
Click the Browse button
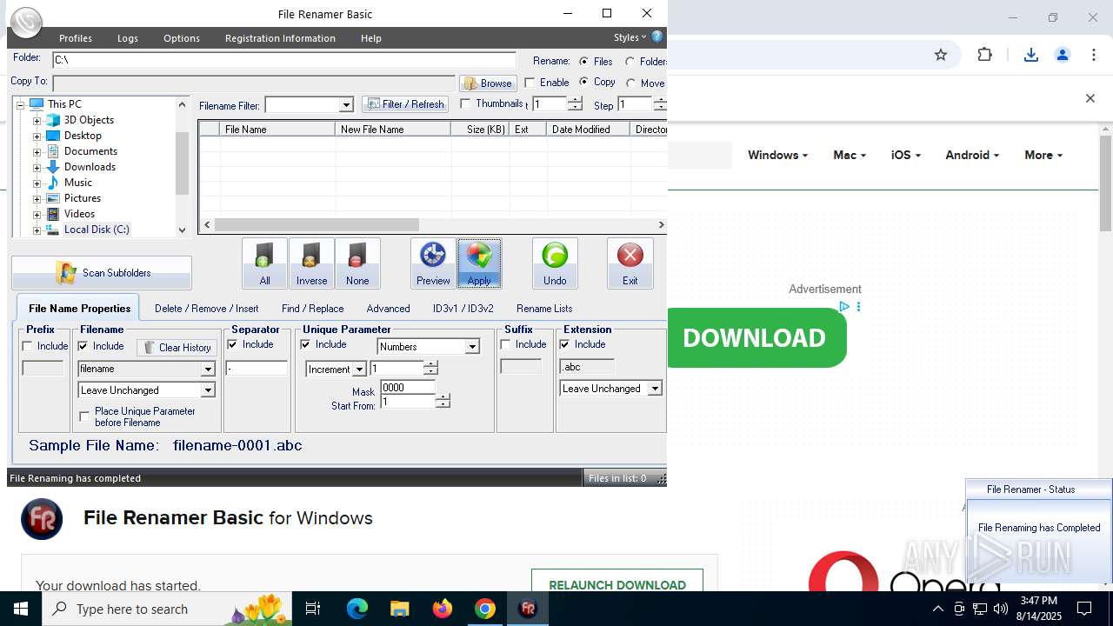(488, 83)
